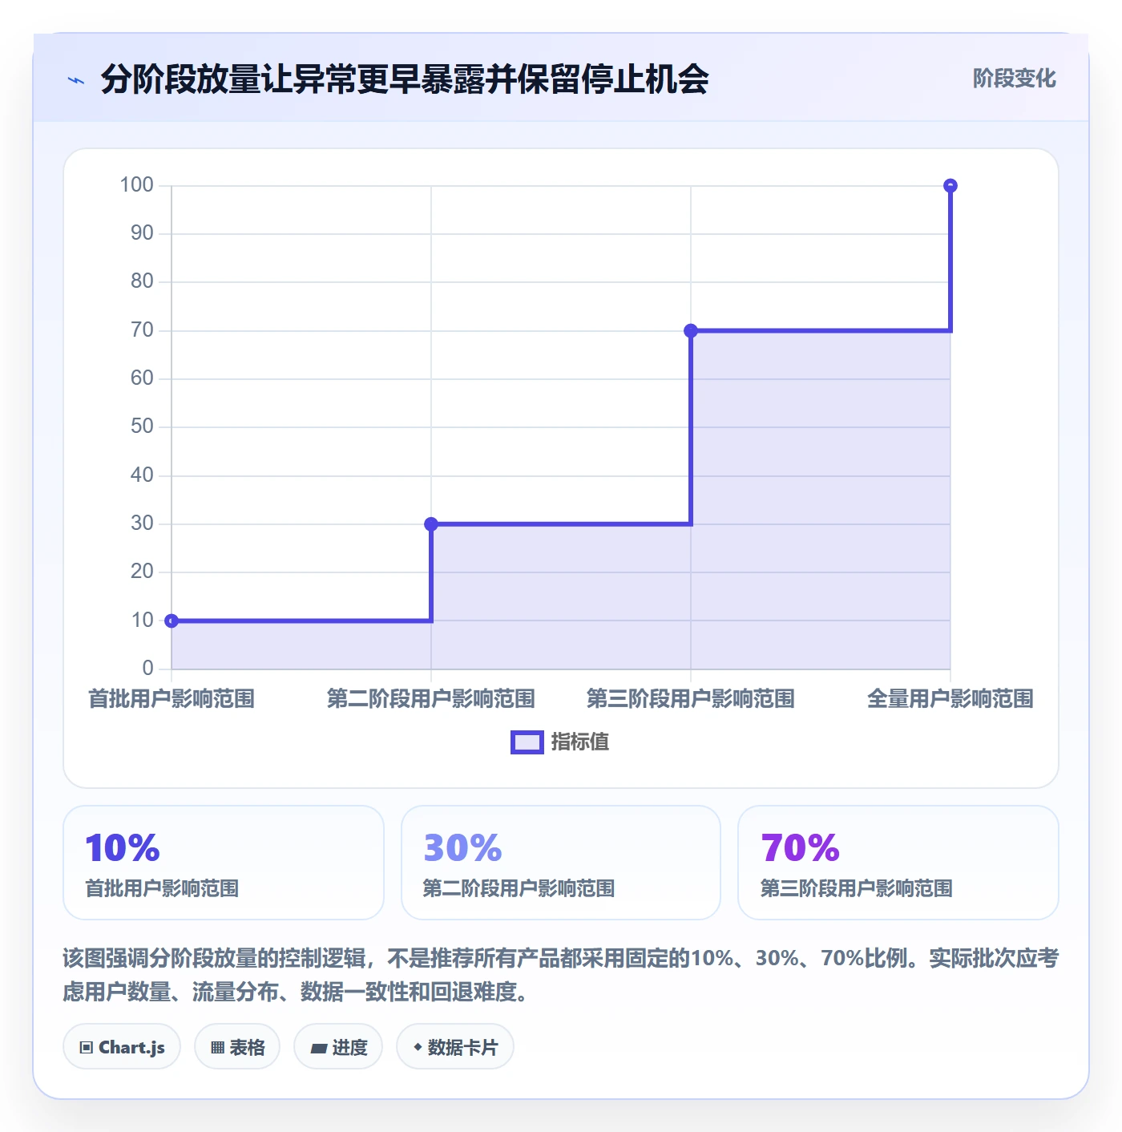Click the bar icon in 进度 tag
Viewport: 1122px width, 1132px height.
pyautogui.click(x=319, y=1049)
